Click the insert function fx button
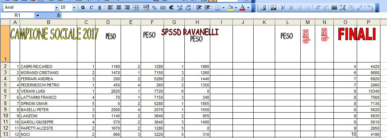 [59, 16]
